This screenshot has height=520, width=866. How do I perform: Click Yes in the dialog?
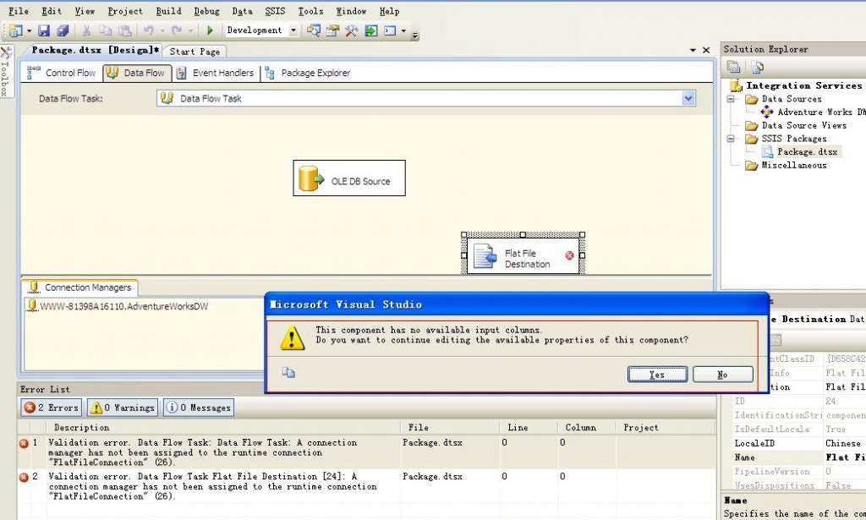pyautogui.click(x=657, y=375)
